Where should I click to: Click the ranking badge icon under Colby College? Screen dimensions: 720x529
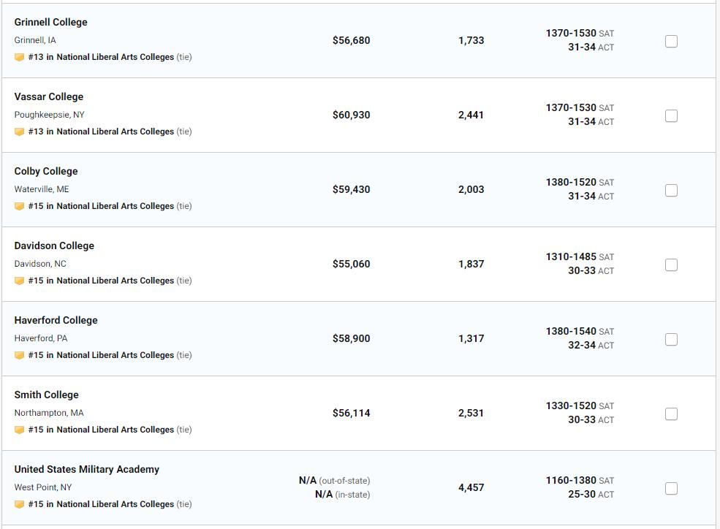click(19, 206)
